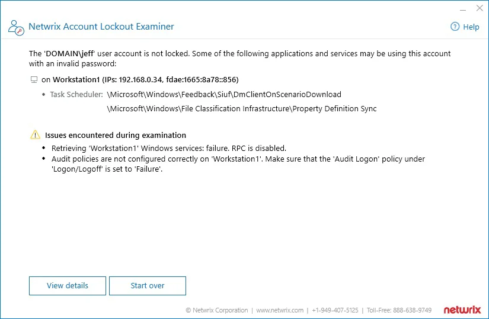Click the Workstation1 IP addresses heading
Image resolution: width=489 pixels, height=319 pixels.
[x=140, y=80]
